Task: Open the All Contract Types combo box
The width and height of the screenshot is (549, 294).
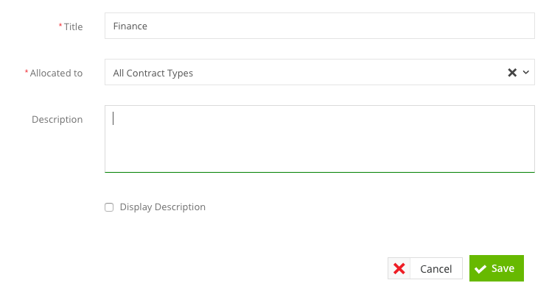Action: 320,72
